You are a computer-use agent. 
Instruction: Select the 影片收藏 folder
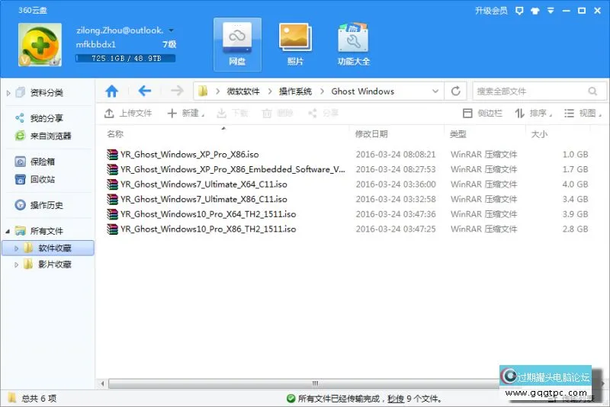tap(55, 264)
